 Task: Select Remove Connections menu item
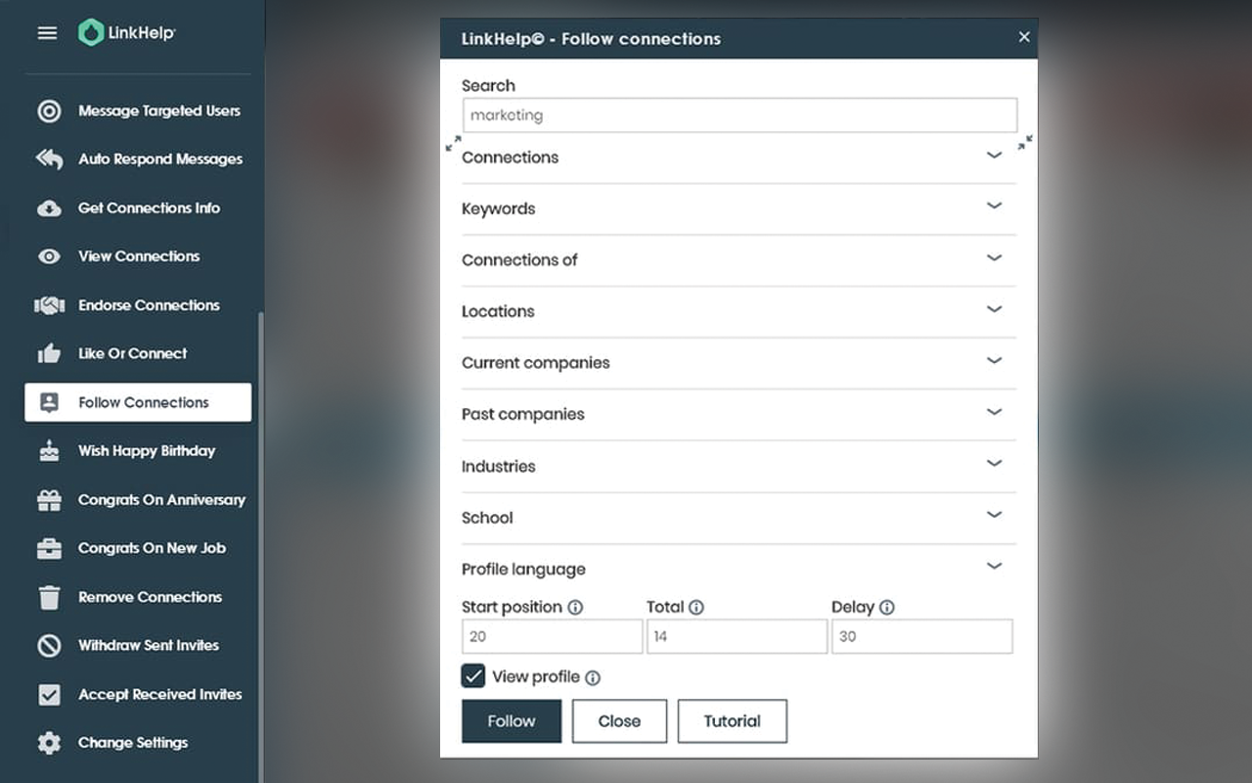point(138,597)
